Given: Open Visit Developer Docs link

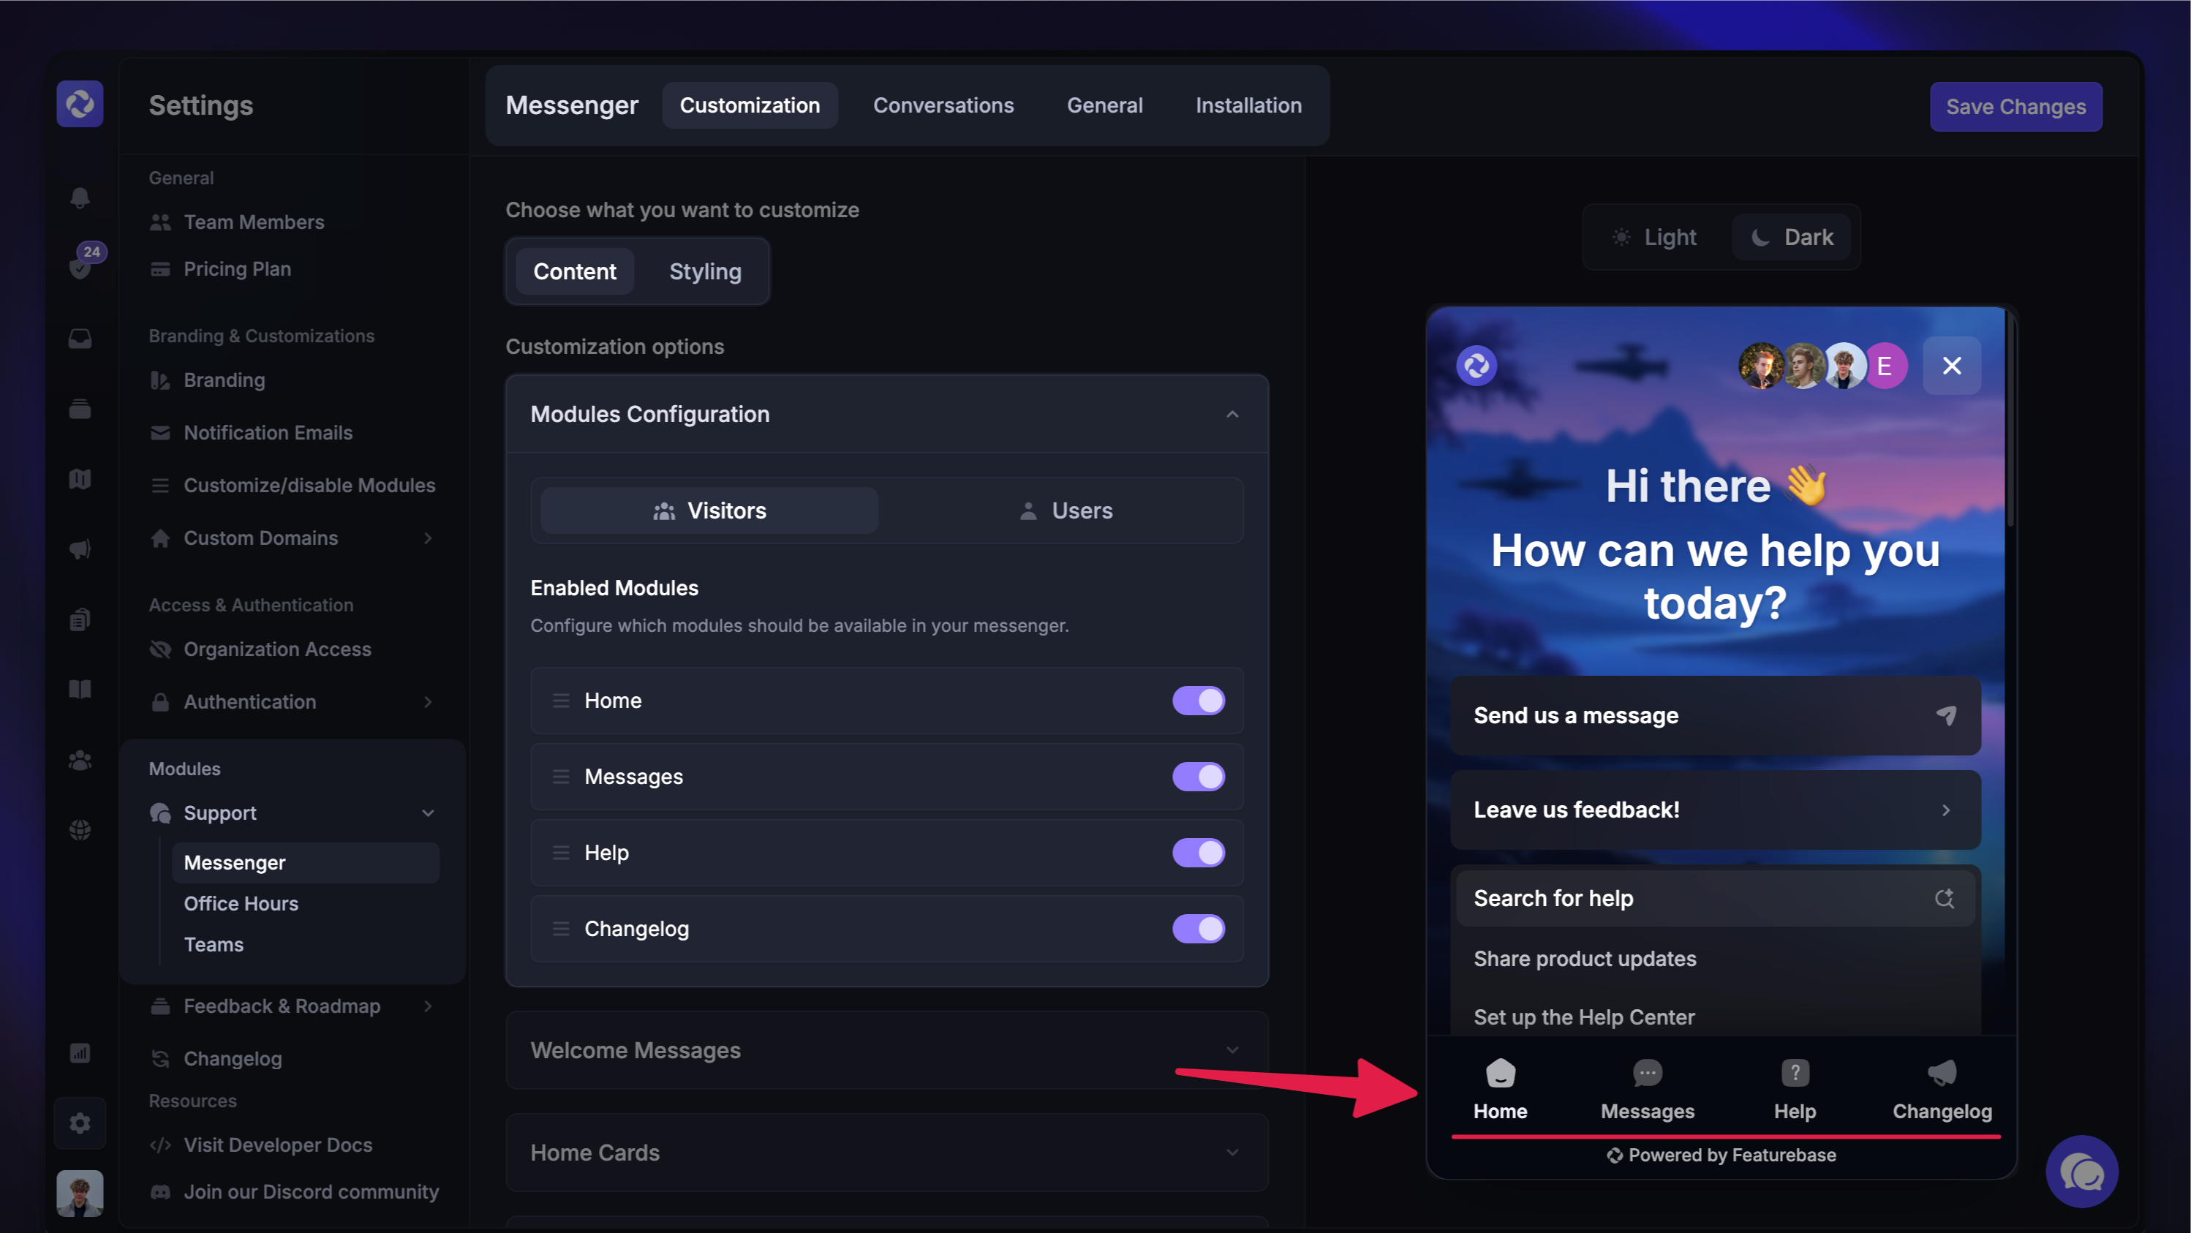Looking at the screenshot, I should (277, 1145).
